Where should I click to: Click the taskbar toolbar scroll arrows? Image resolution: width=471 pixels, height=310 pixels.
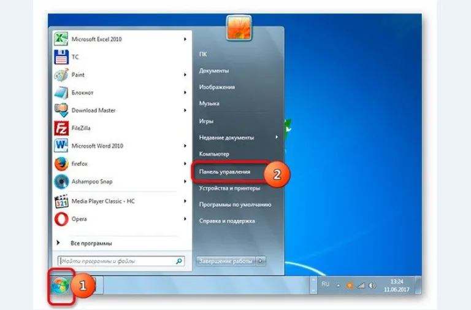[313, 285]
